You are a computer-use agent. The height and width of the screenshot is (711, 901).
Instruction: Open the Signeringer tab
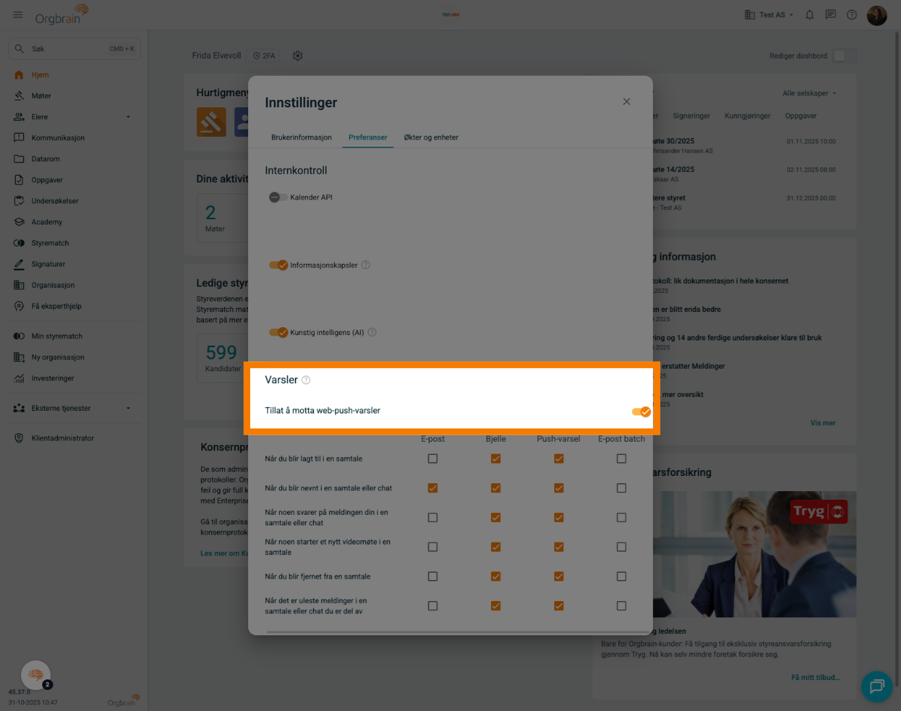691,116
